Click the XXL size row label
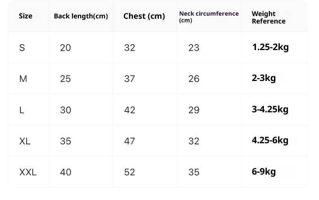The width and height of the screenshot is (319, 200). click(x=28, y=172)
